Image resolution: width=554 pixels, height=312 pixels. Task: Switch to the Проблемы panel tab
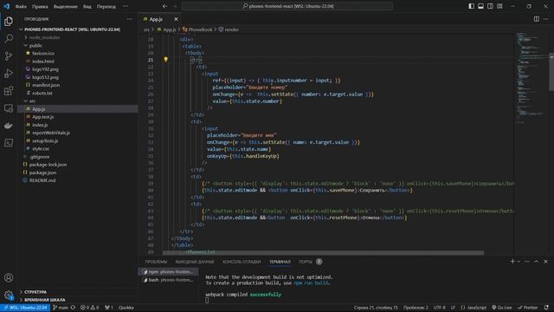pos(156,262)
